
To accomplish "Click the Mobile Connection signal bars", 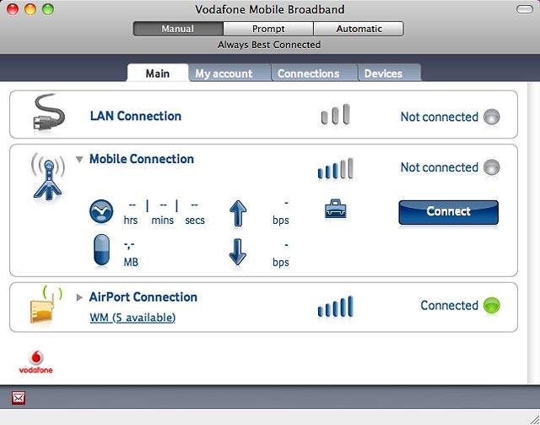I will point(336,168).
